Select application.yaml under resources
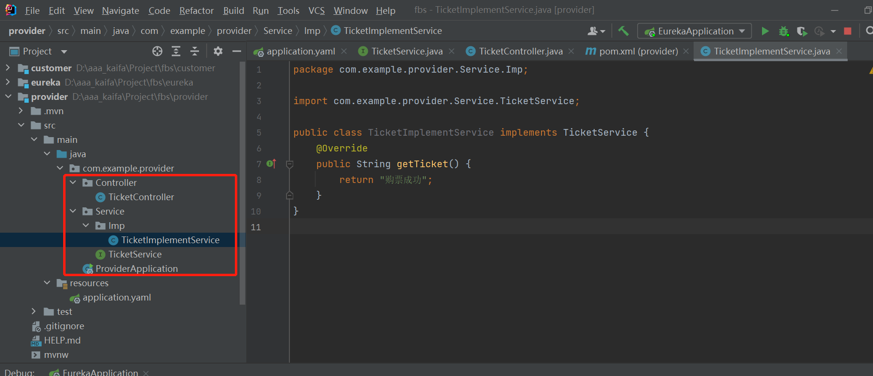 point(117,297)
